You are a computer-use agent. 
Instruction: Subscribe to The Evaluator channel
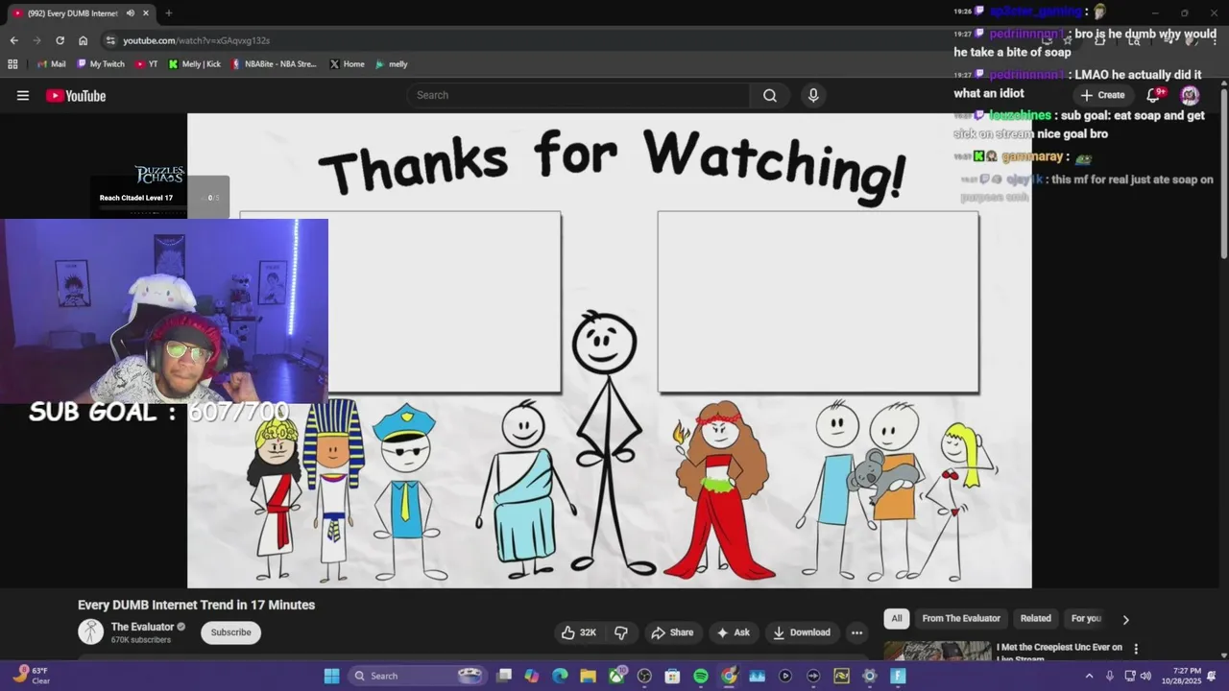[x=230, y=632]
